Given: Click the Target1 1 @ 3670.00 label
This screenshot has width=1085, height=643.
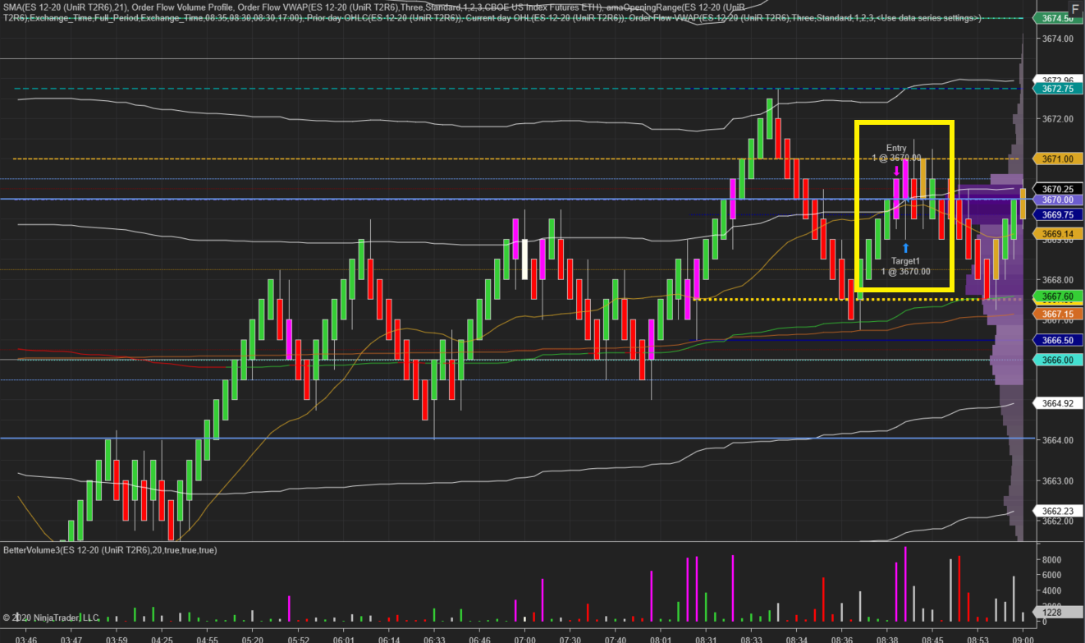Looking at the screenshot, I should (x=906, y=265).
